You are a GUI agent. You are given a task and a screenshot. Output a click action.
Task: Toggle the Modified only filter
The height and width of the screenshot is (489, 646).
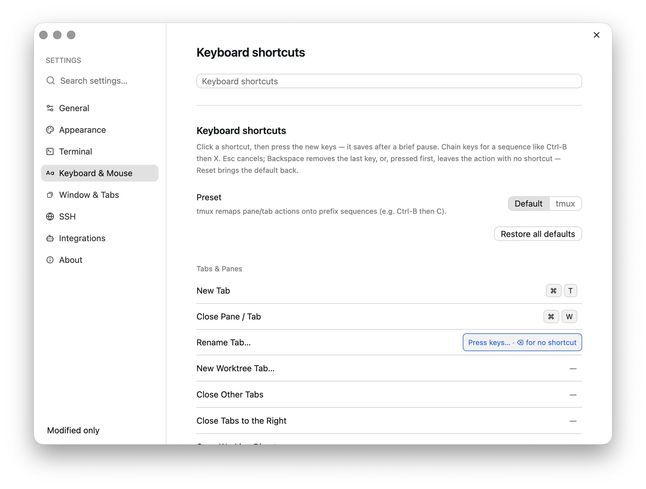tap(73, 431)
